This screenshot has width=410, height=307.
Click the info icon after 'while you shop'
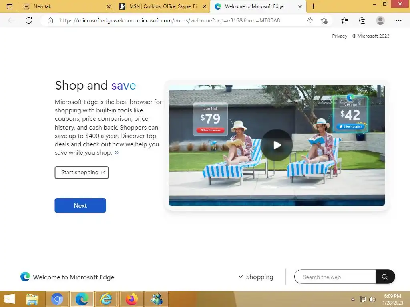click(117, 152)
